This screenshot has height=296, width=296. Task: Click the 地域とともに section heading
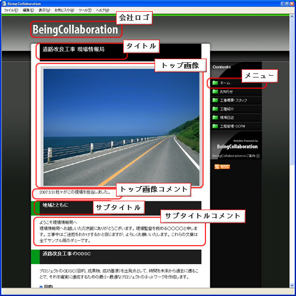[x=56, y=205]
